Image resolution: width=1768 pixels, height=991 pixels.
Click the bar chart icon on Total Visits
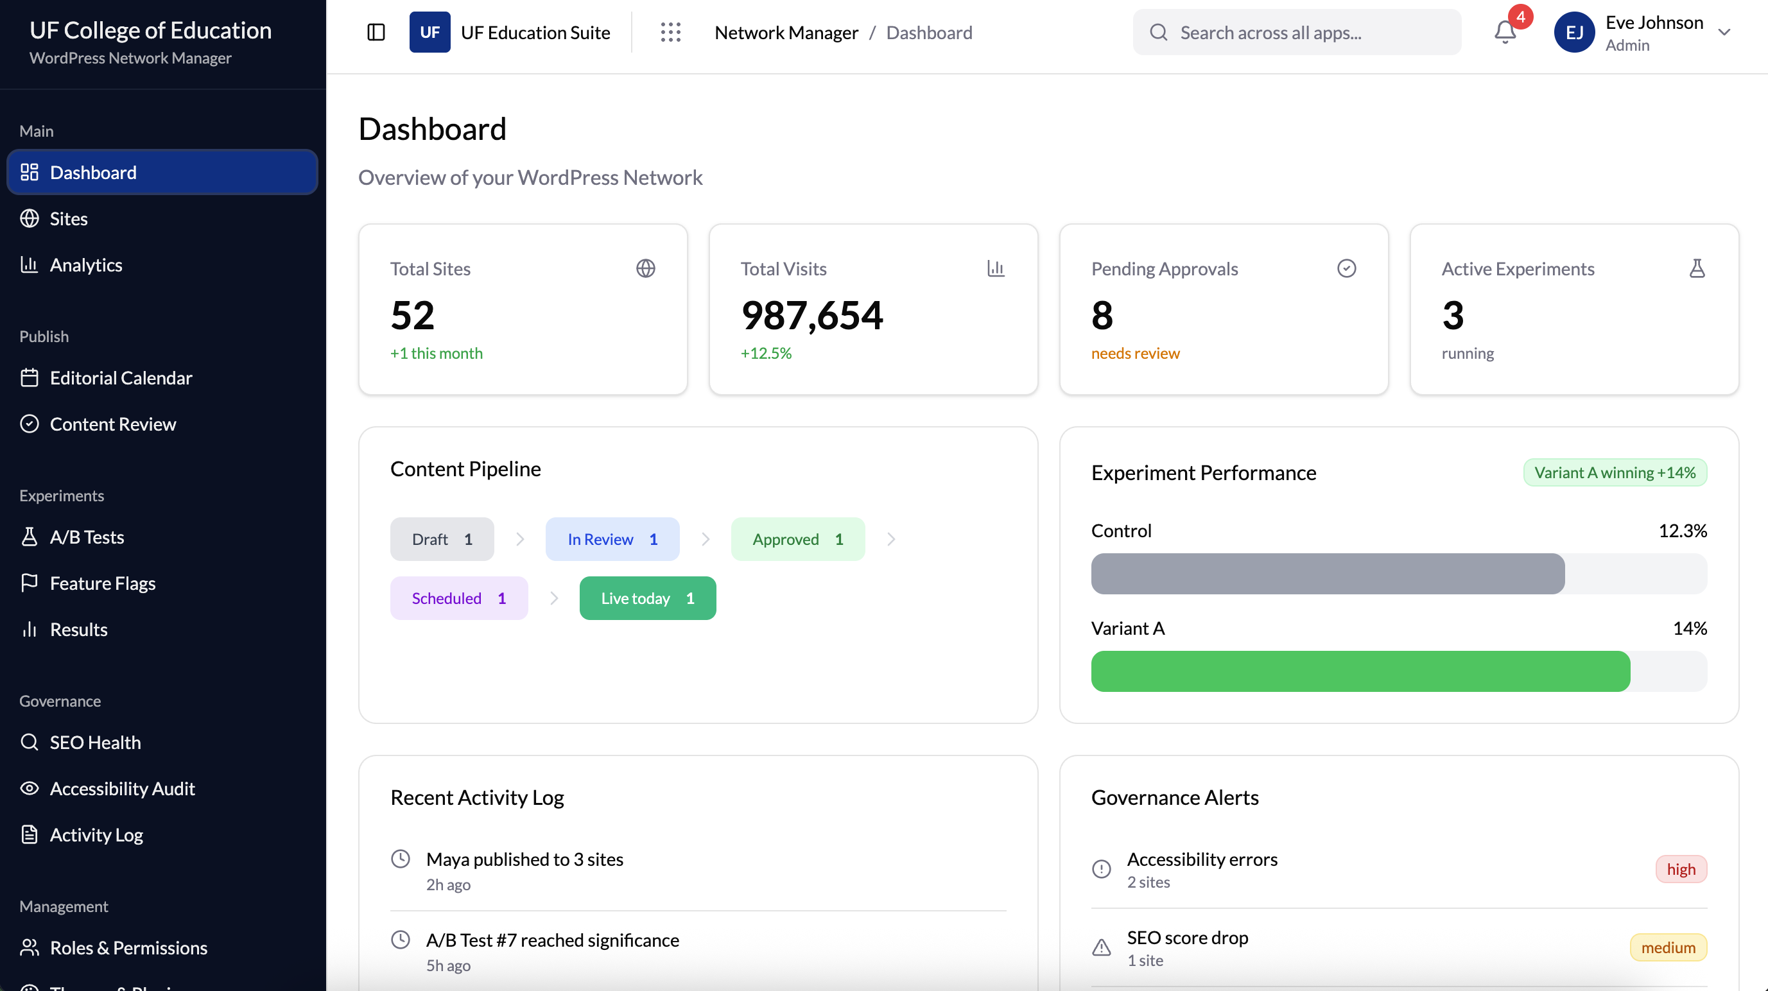click(x=996, y=268)
